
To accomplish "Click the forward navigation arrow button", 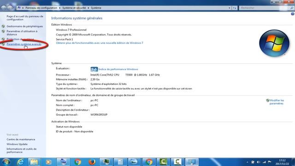I will pyautogui.click(x=10, y=8).
